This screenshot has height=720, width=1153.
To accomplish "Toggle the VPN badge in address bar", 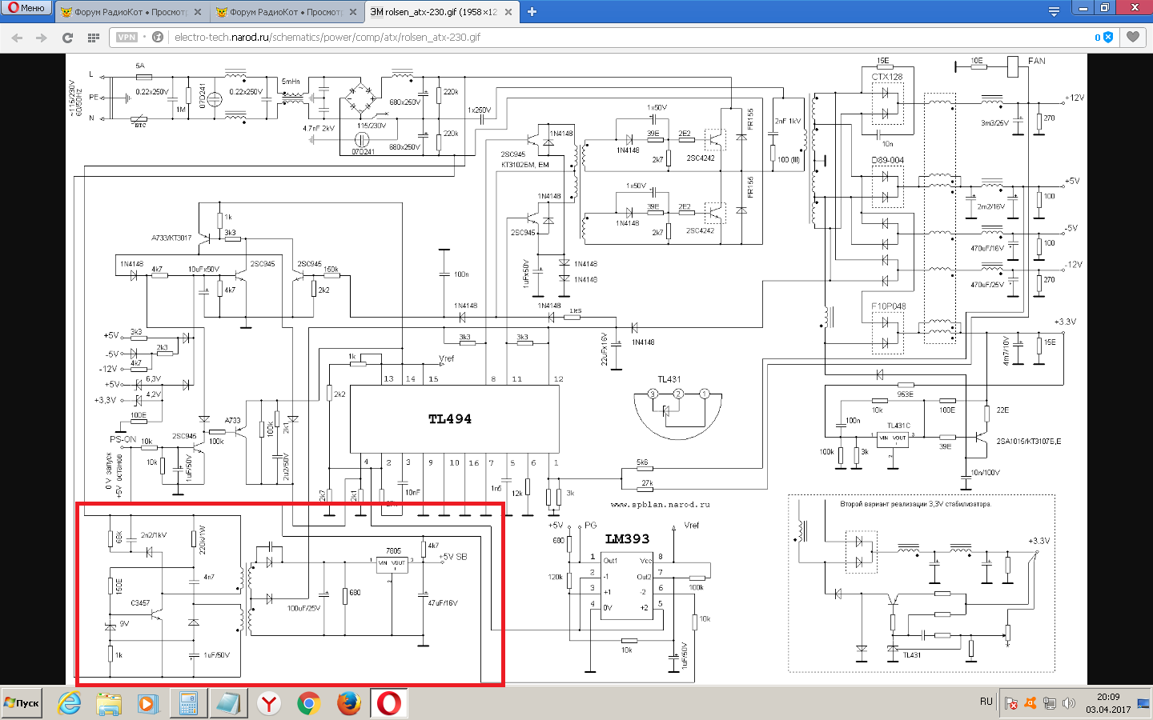I will [x=127, y=37].
